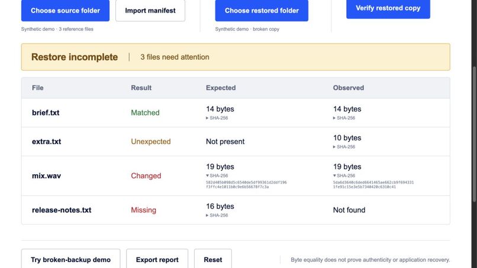Export report of verification results
The width and height of the screenshot is (477, 268).
coord(157,260)
